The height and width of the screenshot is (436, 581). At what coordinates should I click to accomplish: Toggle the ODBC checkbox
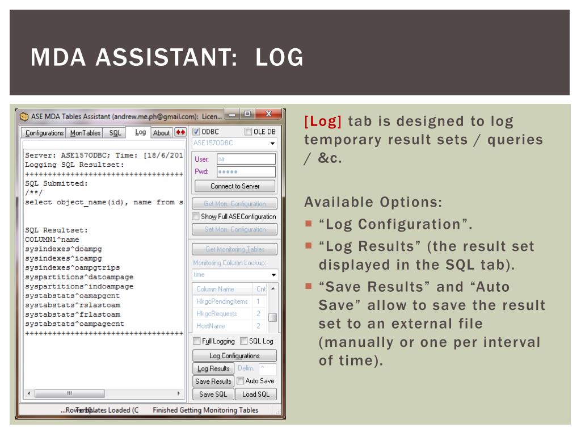click(x=196, y=131)
